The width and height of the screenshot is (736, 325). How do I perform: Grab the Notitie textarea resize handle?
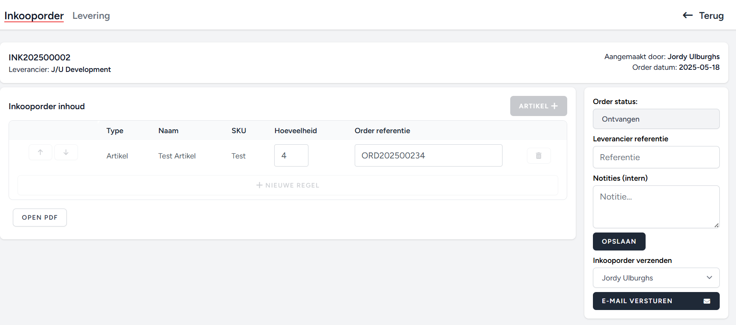click(x=716, y=225)
